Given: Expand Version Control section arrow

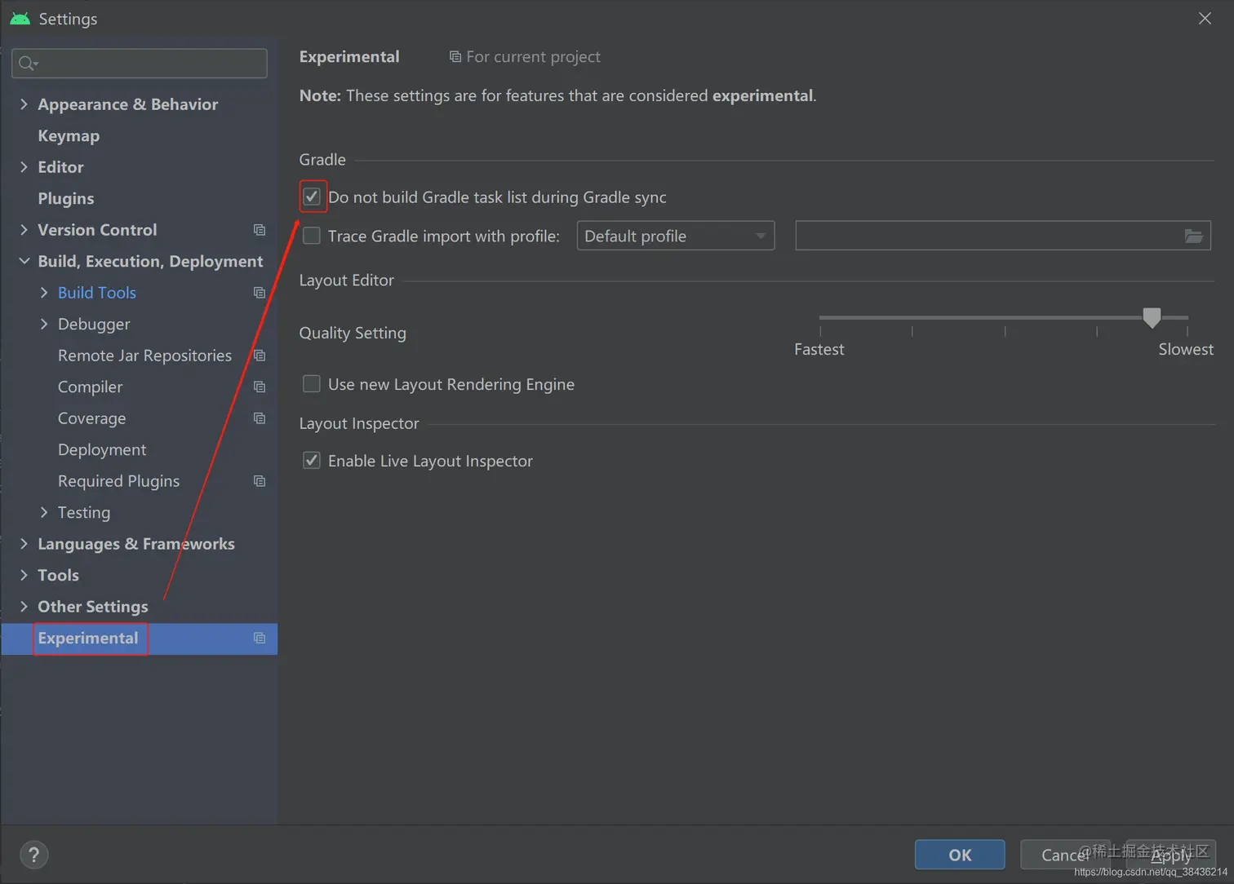Looking at the screenshot, I should 24,230.
